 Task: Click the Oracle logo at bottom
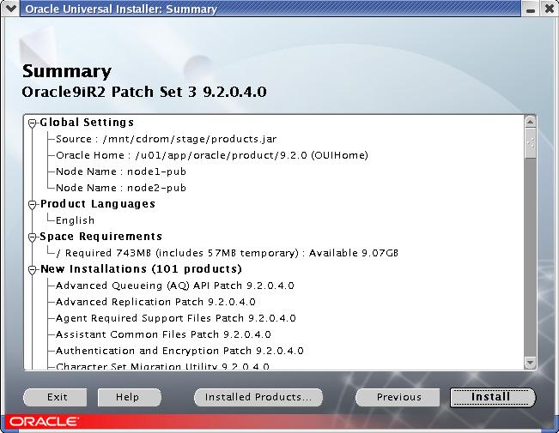[x=43, y=422]
